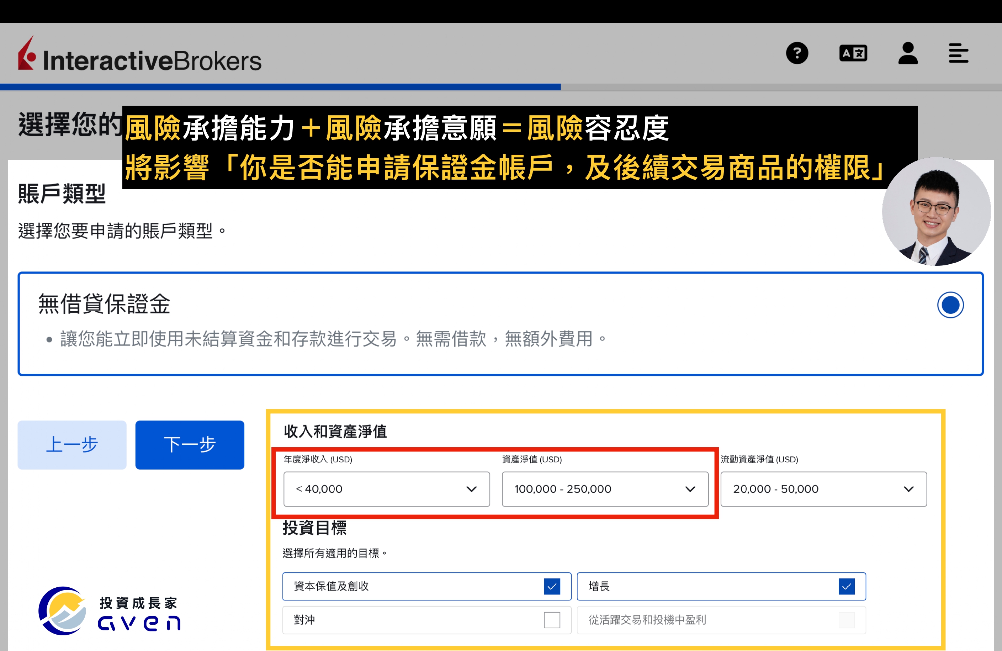Open the language translation icon
This screenshot has height=651, width=1002.
[853, 53]
